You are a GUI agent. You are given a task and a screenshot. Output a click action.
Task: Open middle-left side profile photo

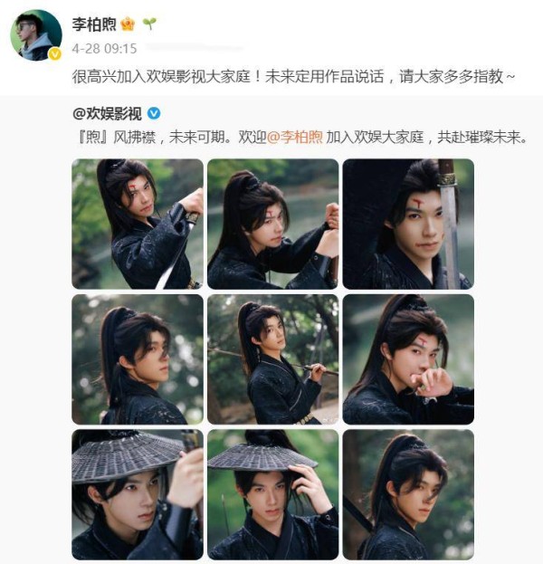click(x=138, y=359)
